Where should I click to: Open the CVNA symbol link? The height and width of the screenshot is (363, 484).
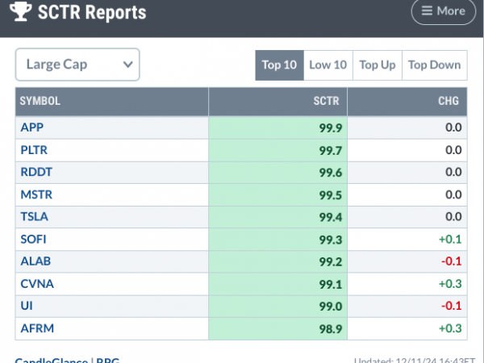[37, 284]
